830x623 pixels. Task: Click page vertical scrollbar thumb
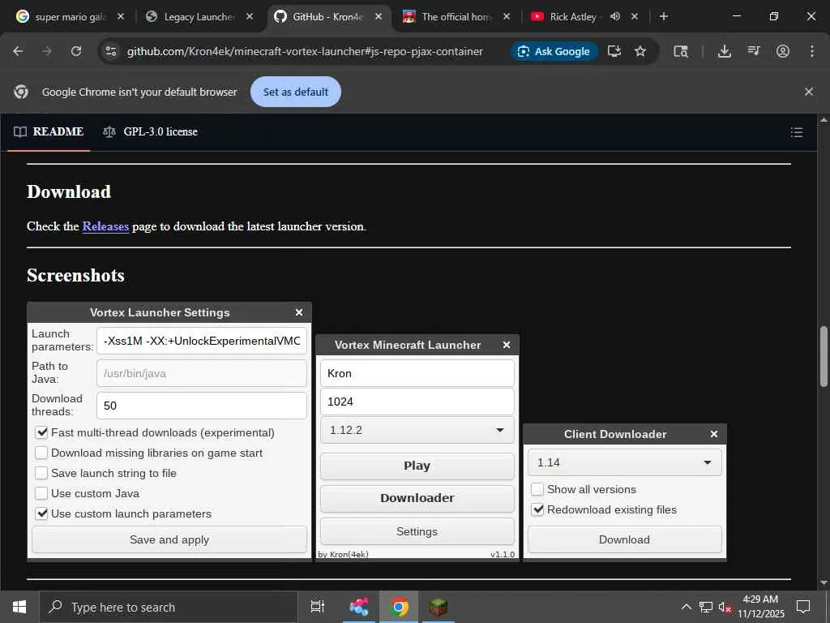[824, 357]
